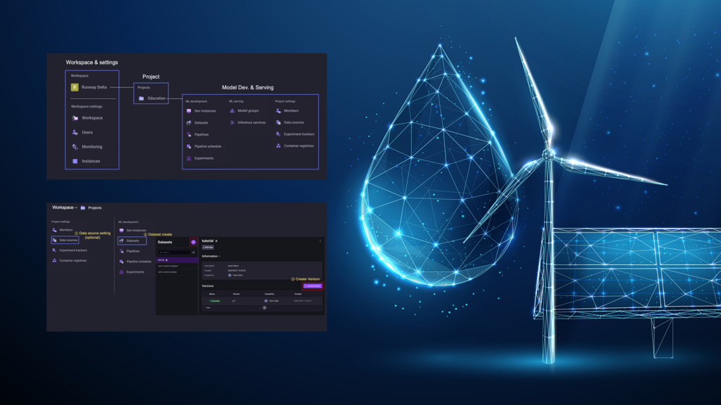The height and width of the screenshot is (405, 721).
Task: Open the Education project folder
Action: 151,98
